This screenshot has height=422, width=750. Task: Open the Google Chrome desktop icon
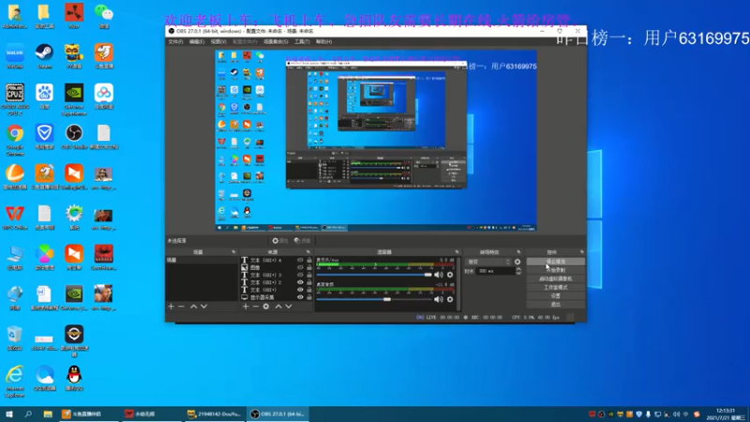click(x=15, y=139)
